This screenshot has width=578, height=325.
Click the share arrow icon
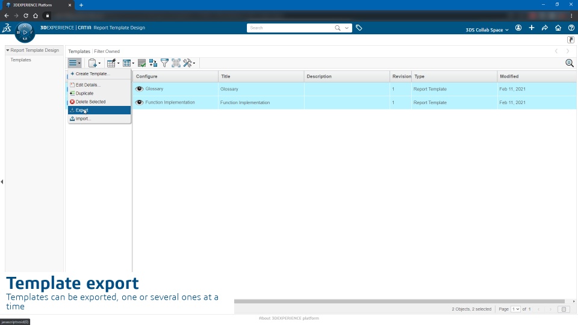[x=545, y=28]
